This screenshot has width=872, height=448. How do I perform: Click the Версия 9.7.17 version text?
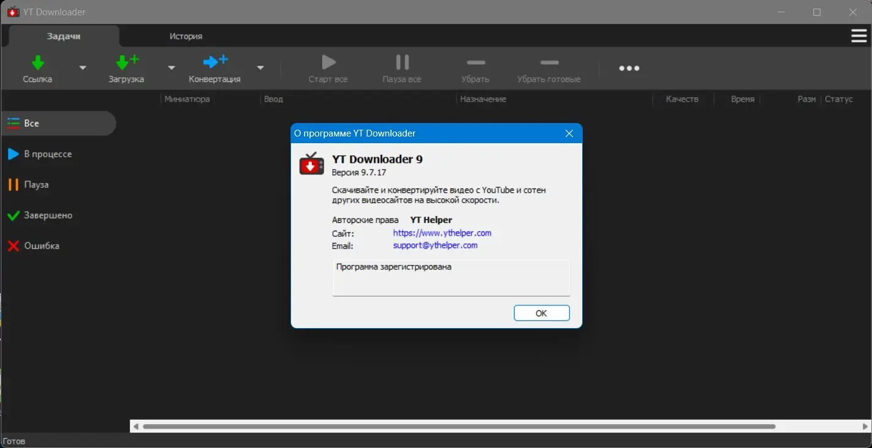(359, 173)
